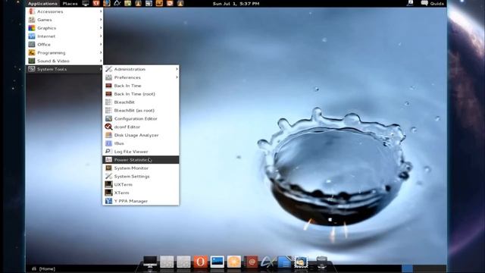This screenshot has width=485, height=273.
Task: Open Y PPA Manager
Action: click(141, 201)
